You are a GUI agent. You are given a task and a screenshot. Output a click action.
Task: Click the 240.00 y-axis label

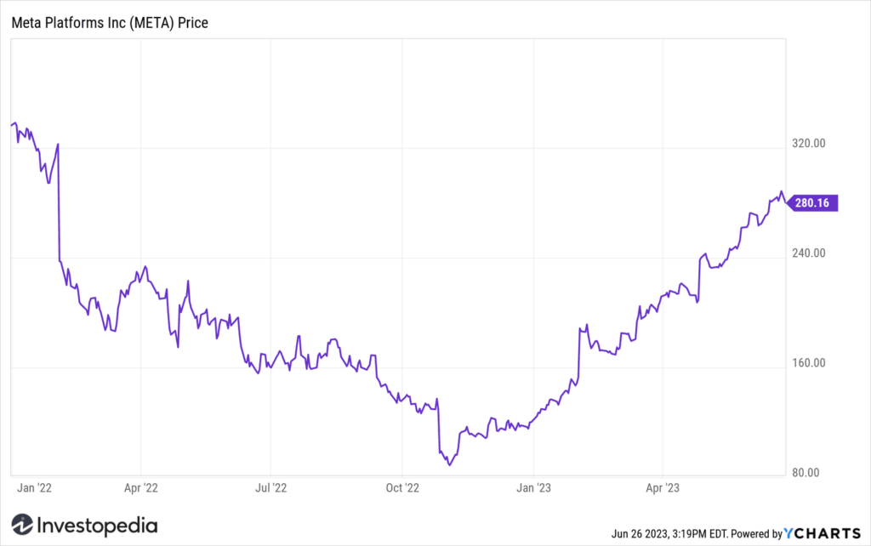[x=809, y=253]
